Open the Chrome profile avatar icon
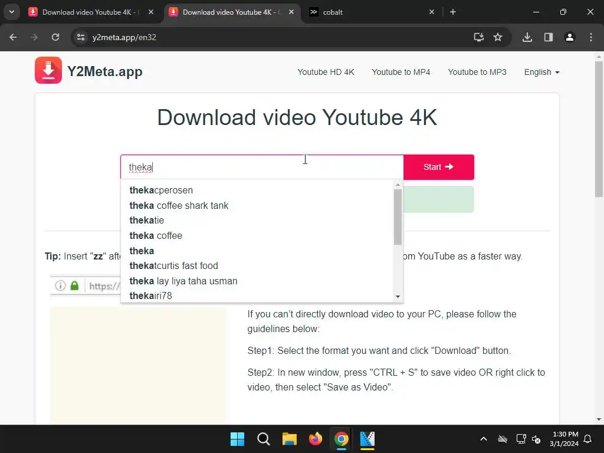The height and width of the screenshot is (453, 604). pos(569,37)
